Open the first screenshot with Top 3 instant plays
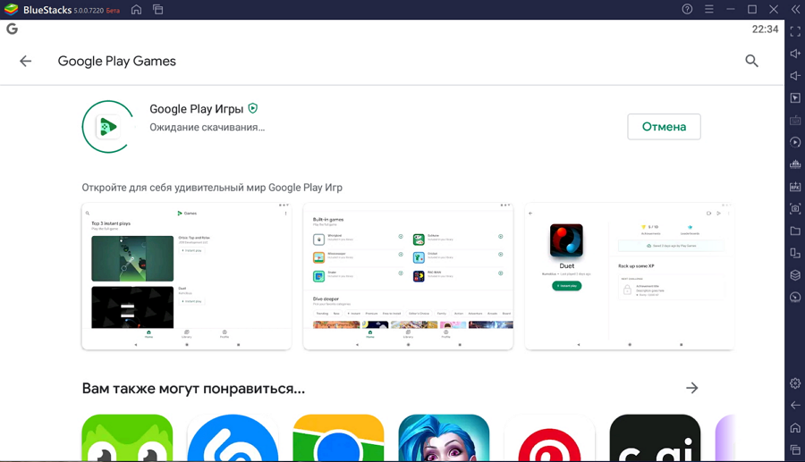 click(186, 276)
